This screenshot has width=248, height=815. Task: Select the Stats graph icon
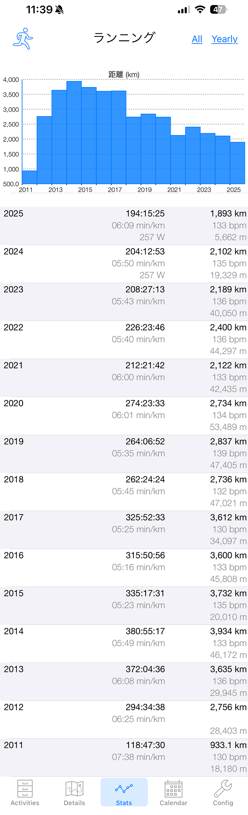coord(124,788)
